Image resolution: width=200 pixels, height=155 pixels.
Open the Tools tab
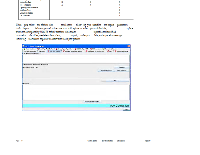point(114,49)
